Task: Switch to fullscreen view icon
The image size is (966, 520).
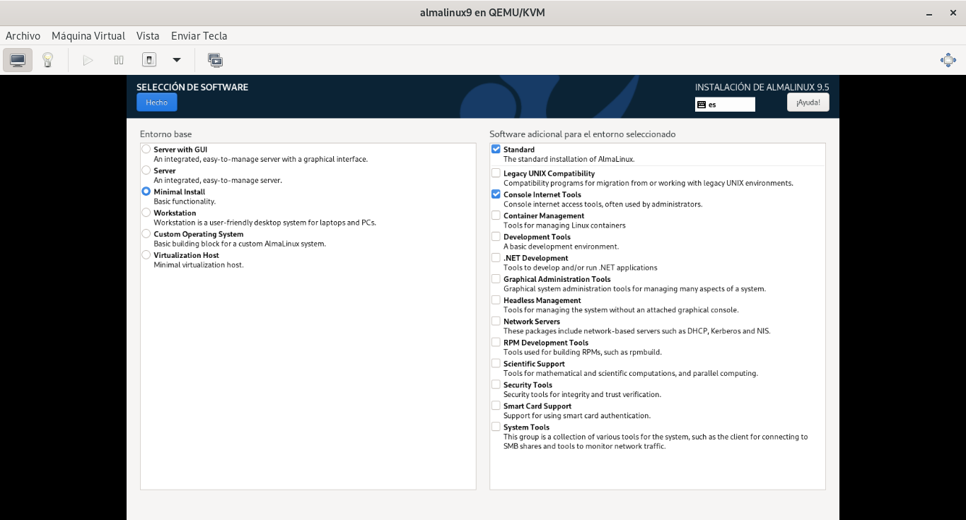Action: [948, 60]
